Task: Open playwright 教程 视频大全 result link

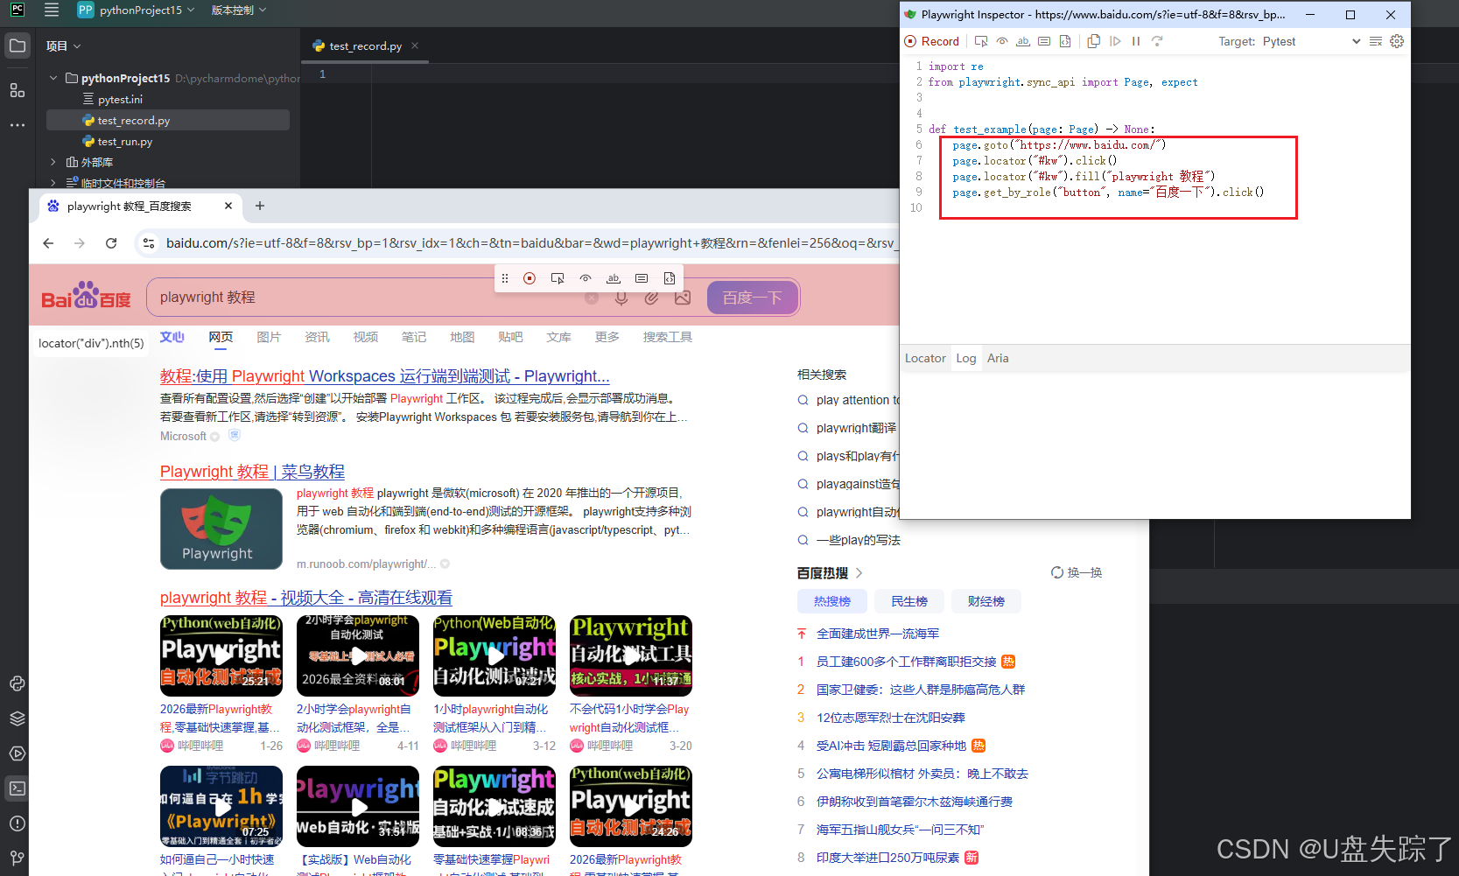Action: [306, 598]
